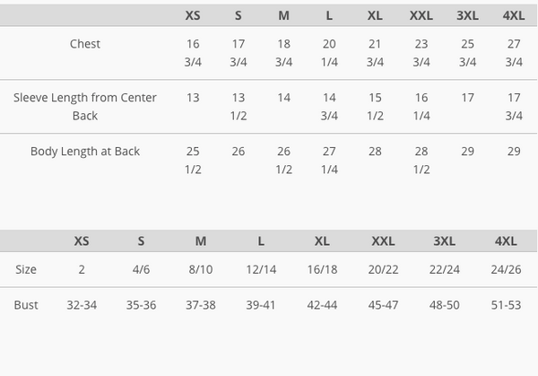
Task: Select bust range 32-34
Action: [82, 305]
